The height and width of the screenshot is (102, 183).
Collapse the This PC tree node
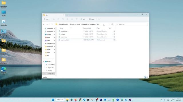pos(43,62)
